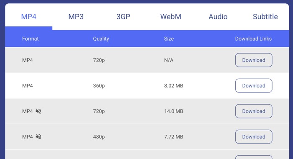
Task: Download the muted 720p 14.0 MB MP4
Action: click(254, 111)
